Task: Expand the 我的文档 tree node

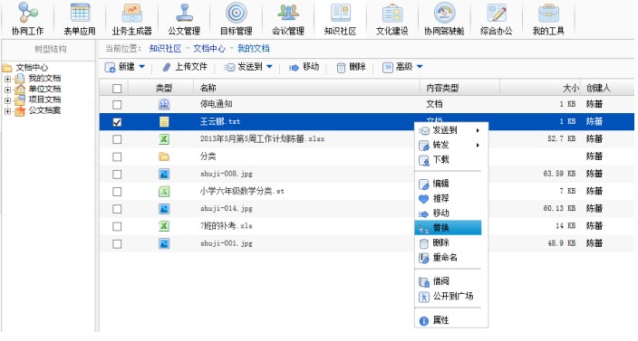Action: click(7, 79)
